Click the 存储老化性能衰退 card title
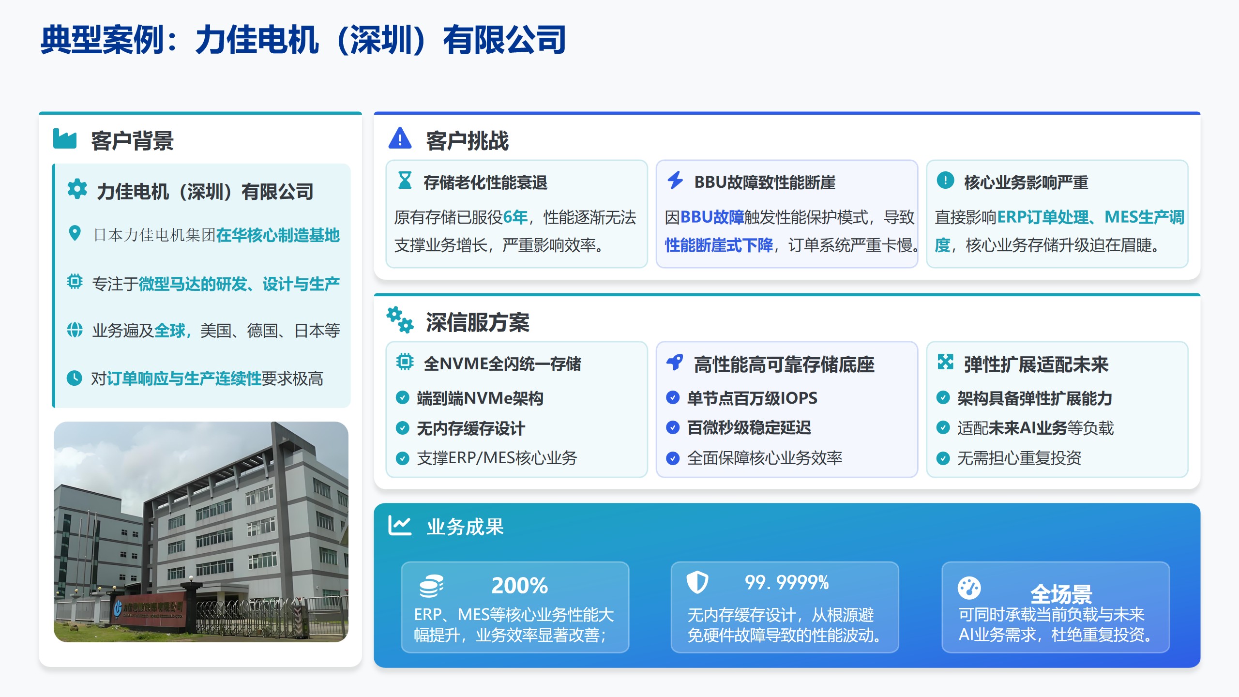Screen dimensions: 1239x697 coord(485,182)
